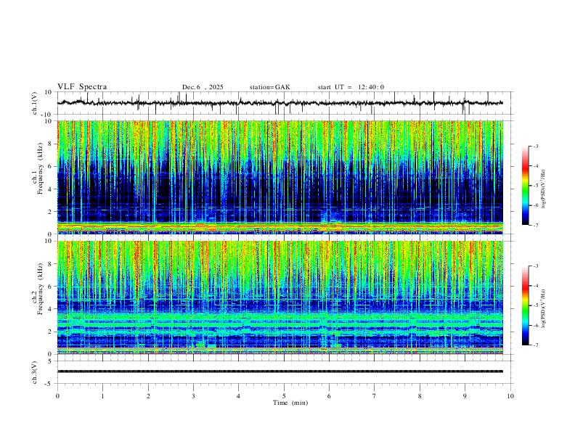Click the "-7" tick on ch.1 colorbar
This screenshot has height=444, width=575.
click(x=535, y=225)
